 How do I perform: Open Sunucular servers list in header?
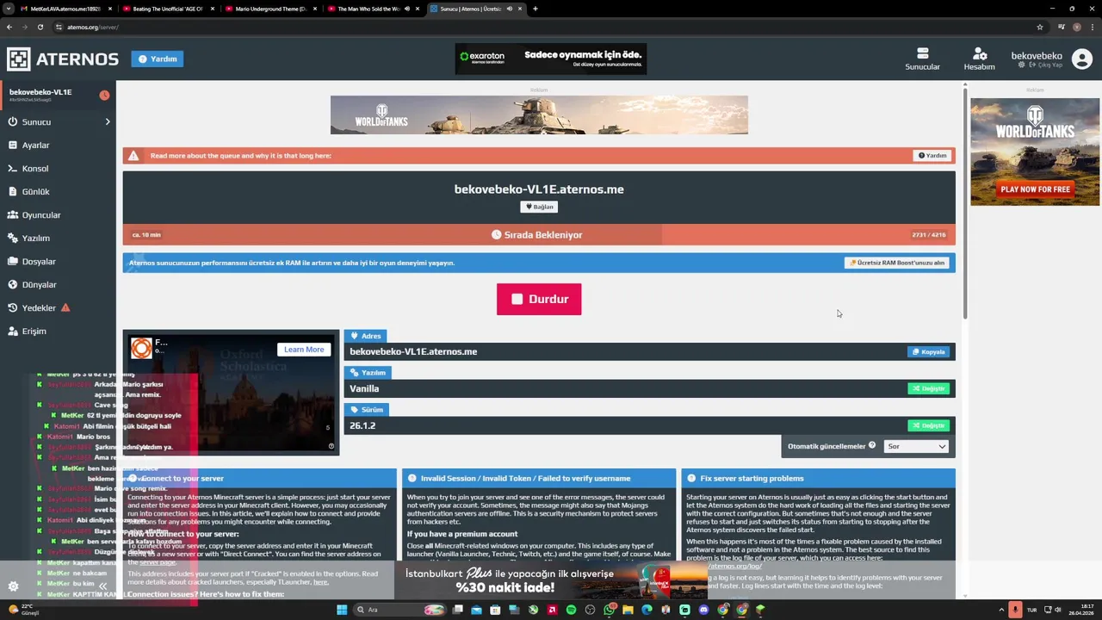point(922,59)
